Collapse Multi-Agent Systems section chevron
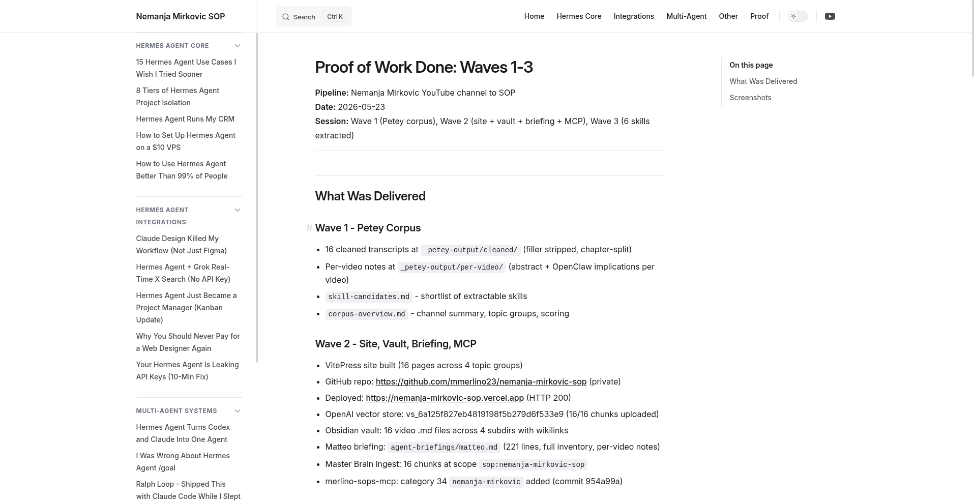Image resolution: width=974 pixels, height=503 pixels. click(237, 411)
